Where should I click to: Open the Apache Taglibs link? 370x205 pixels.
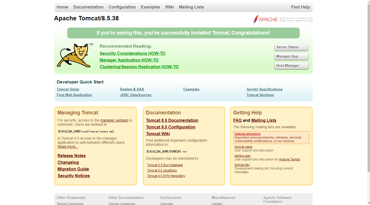(x=289, y=159)
